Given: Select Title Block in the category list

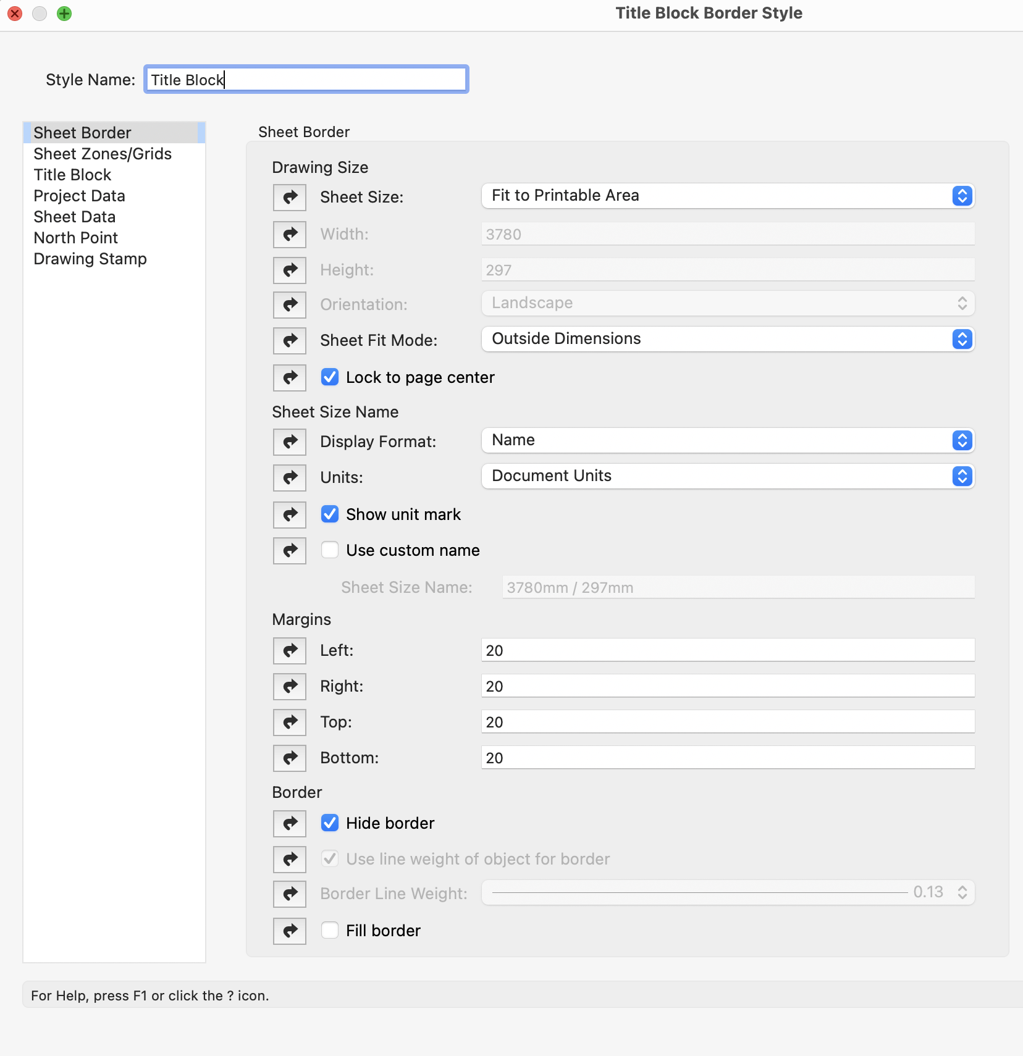Looking at the screenshot, I should (72, 175).
